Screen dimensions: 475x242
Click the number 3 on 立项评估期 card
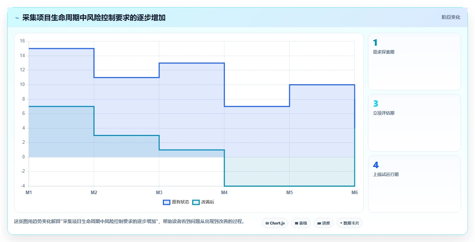pos(375,104)
